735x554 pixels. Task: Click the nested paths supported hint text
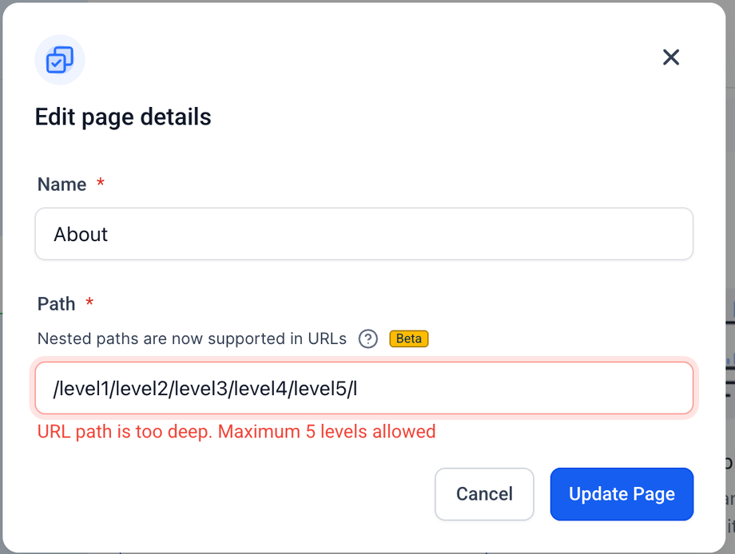192,338
